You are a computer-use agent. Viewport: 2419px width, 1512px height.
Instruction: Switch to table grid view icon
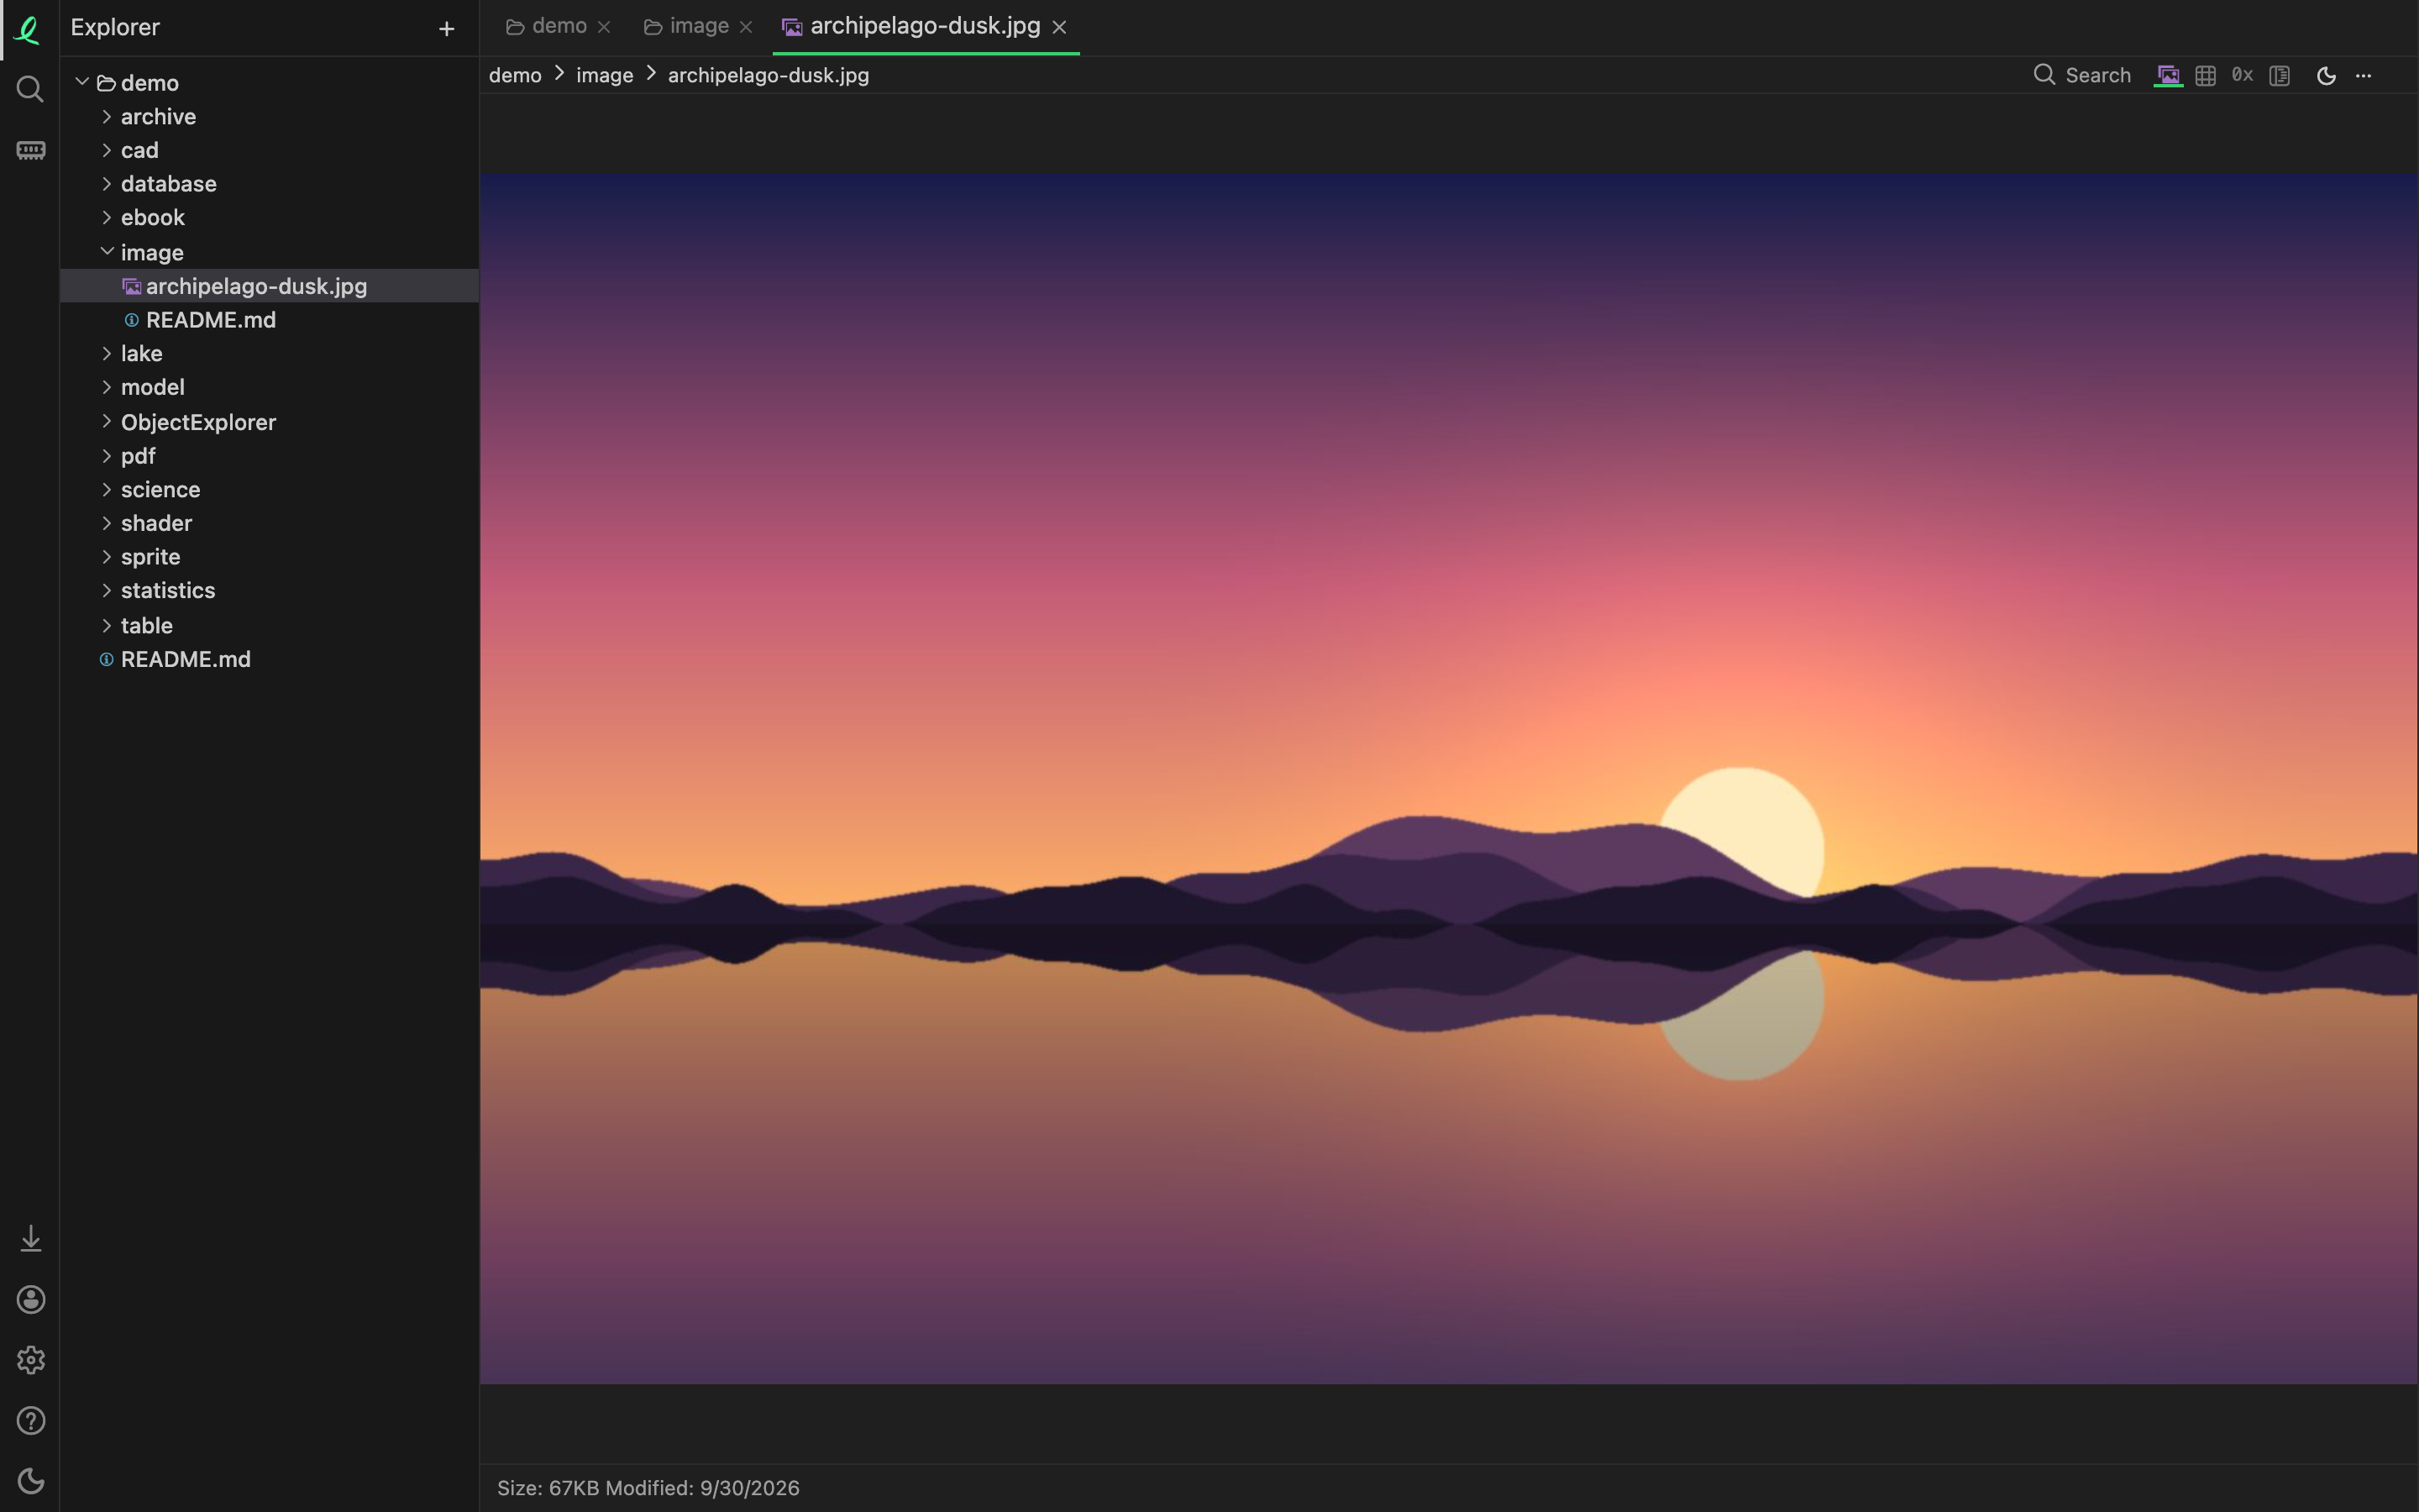2205,75
